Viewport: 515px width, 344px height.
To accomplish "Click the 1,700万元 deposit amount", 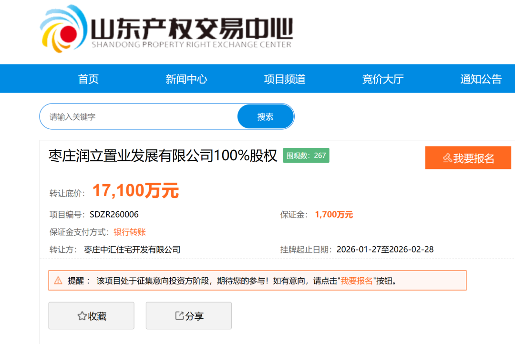I will 334,215.
